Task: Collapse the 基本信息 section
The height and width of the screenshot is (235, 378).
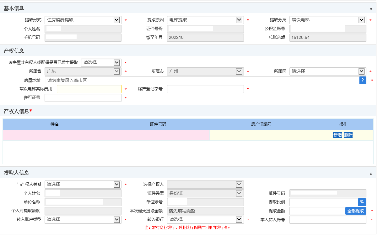Action: point(371,9)
